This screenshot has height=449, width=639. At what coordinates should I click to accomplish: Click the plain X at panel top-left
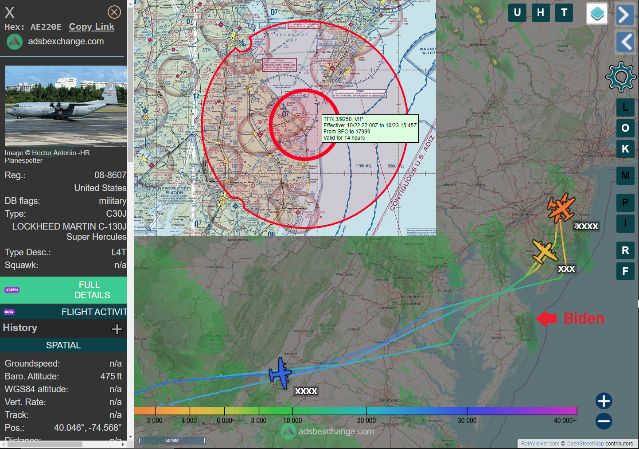click(x=10, y=12)
